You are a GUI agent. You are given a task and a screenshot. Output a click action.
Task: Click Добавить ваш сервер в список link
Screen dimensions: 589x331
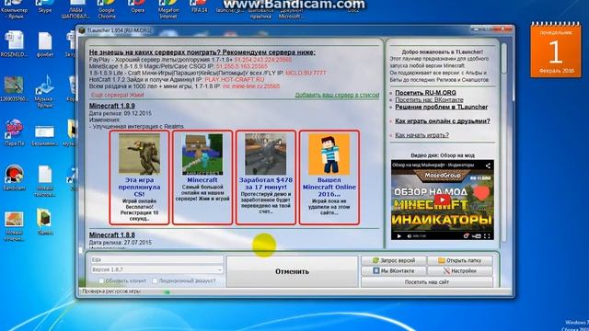pyautogui.click(x=337, y=95)
